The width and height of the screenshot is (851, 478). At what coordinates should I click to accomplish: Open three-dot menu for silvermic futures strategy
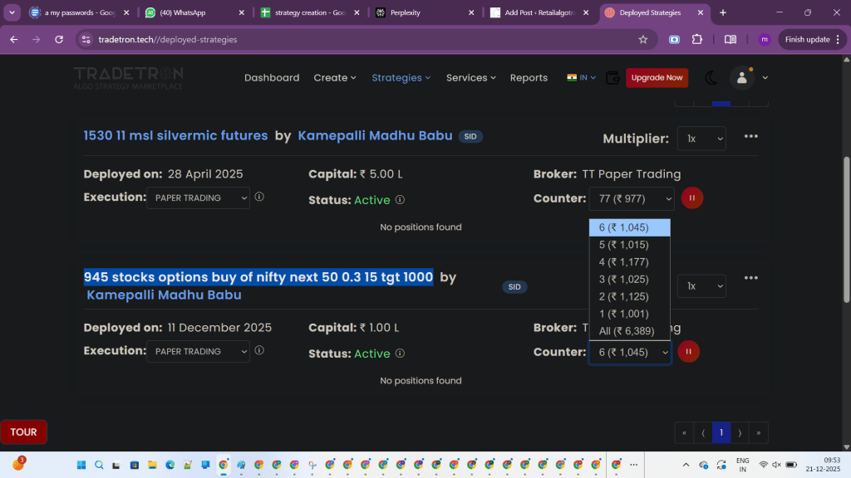(x=750, y=137)
